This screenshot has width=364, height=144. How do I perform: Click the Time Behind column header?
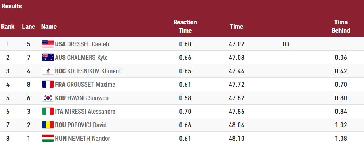point(341,26)
